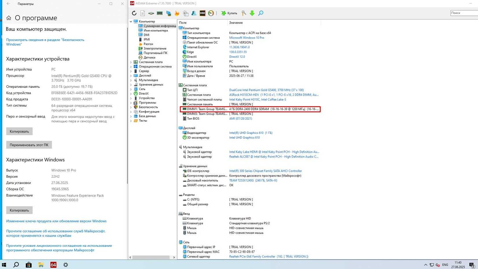Select the Разгон tree item
Screen dimensions: 478x269
146,44
